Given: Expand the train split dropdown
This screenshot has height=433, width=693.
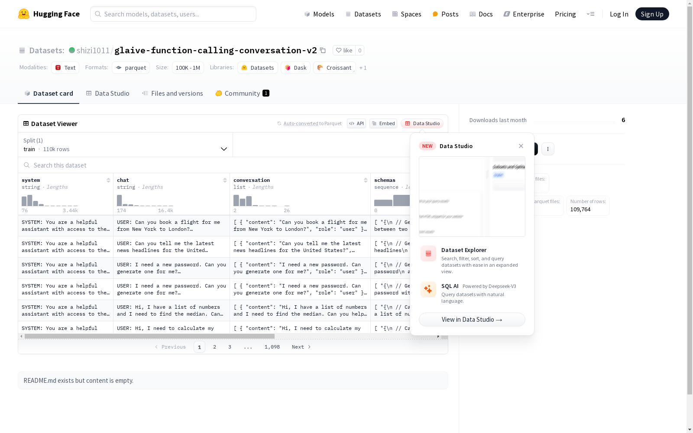Looking at the screenshot, I should tap(126, 145).
